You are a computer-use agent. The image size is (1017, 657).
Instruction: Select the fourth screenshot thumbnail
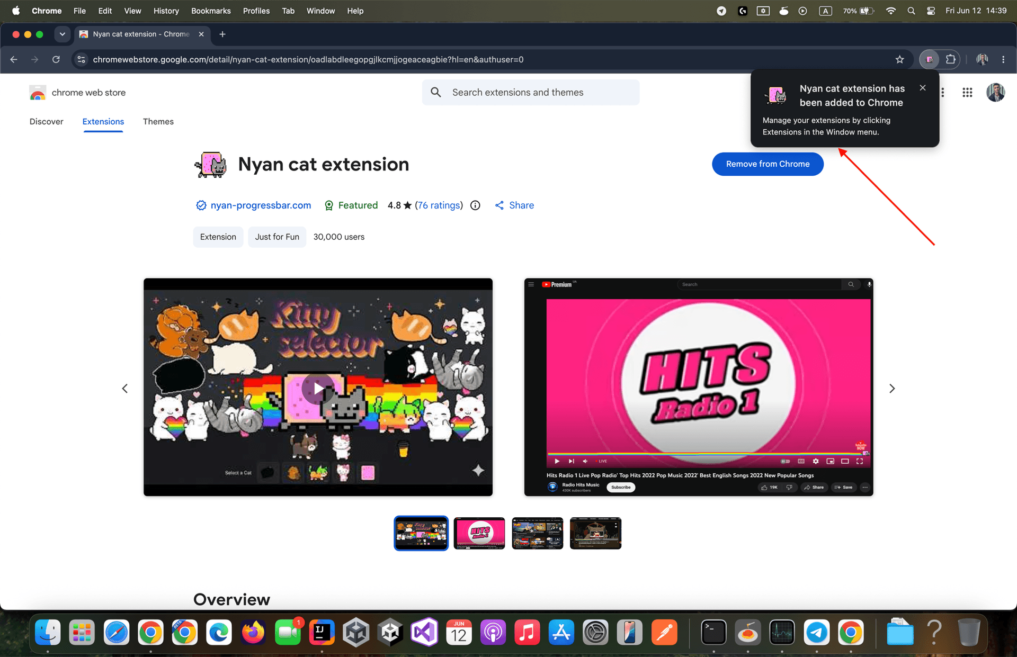tap(595, 533)
